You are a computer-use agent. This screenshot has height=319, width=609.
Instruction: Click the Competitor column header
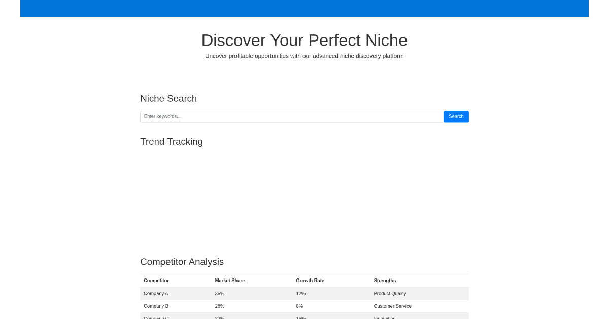pos(156,281)
